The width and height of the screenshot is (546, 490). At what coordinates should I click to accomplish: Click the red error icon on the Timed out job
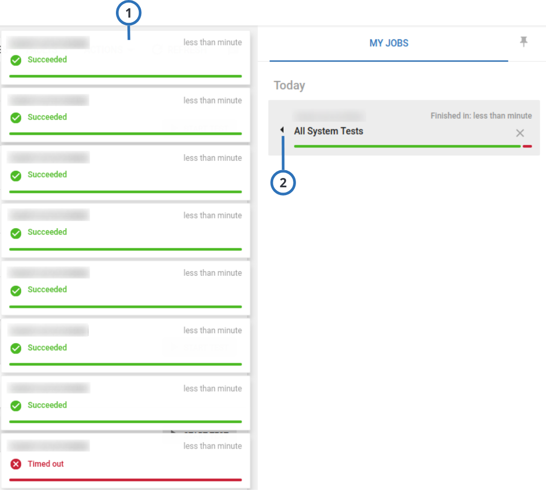point(16,464)
